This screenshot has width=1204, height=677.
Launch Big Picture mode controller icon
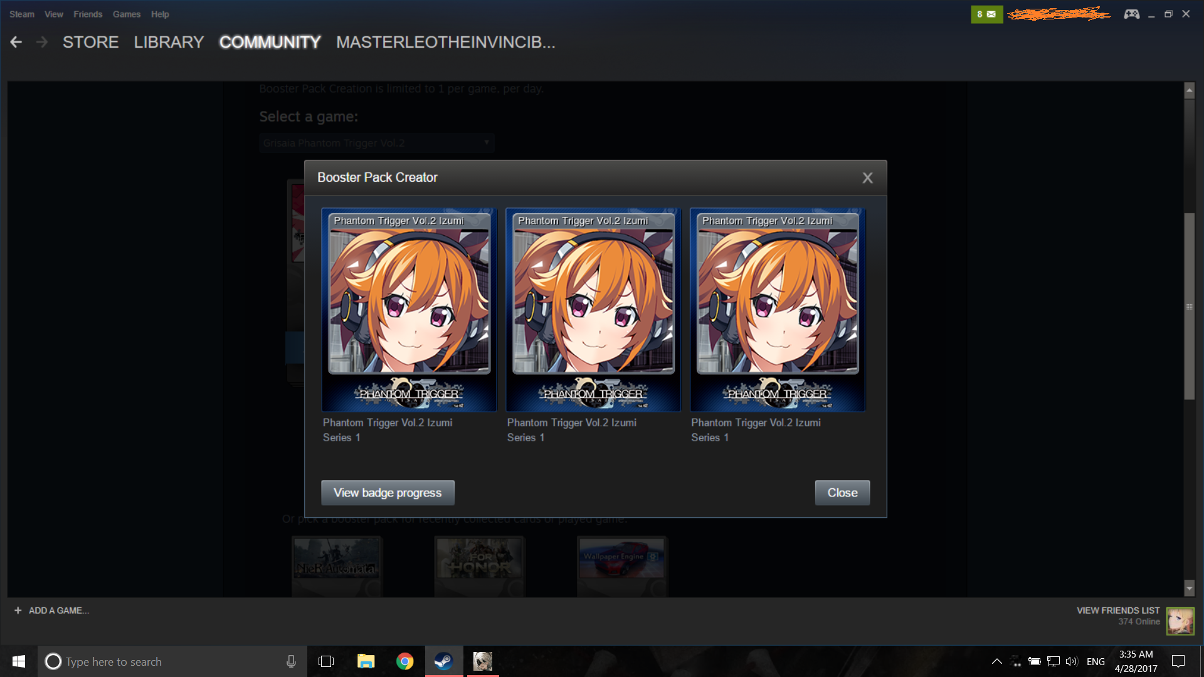(x=1131, y=14)
